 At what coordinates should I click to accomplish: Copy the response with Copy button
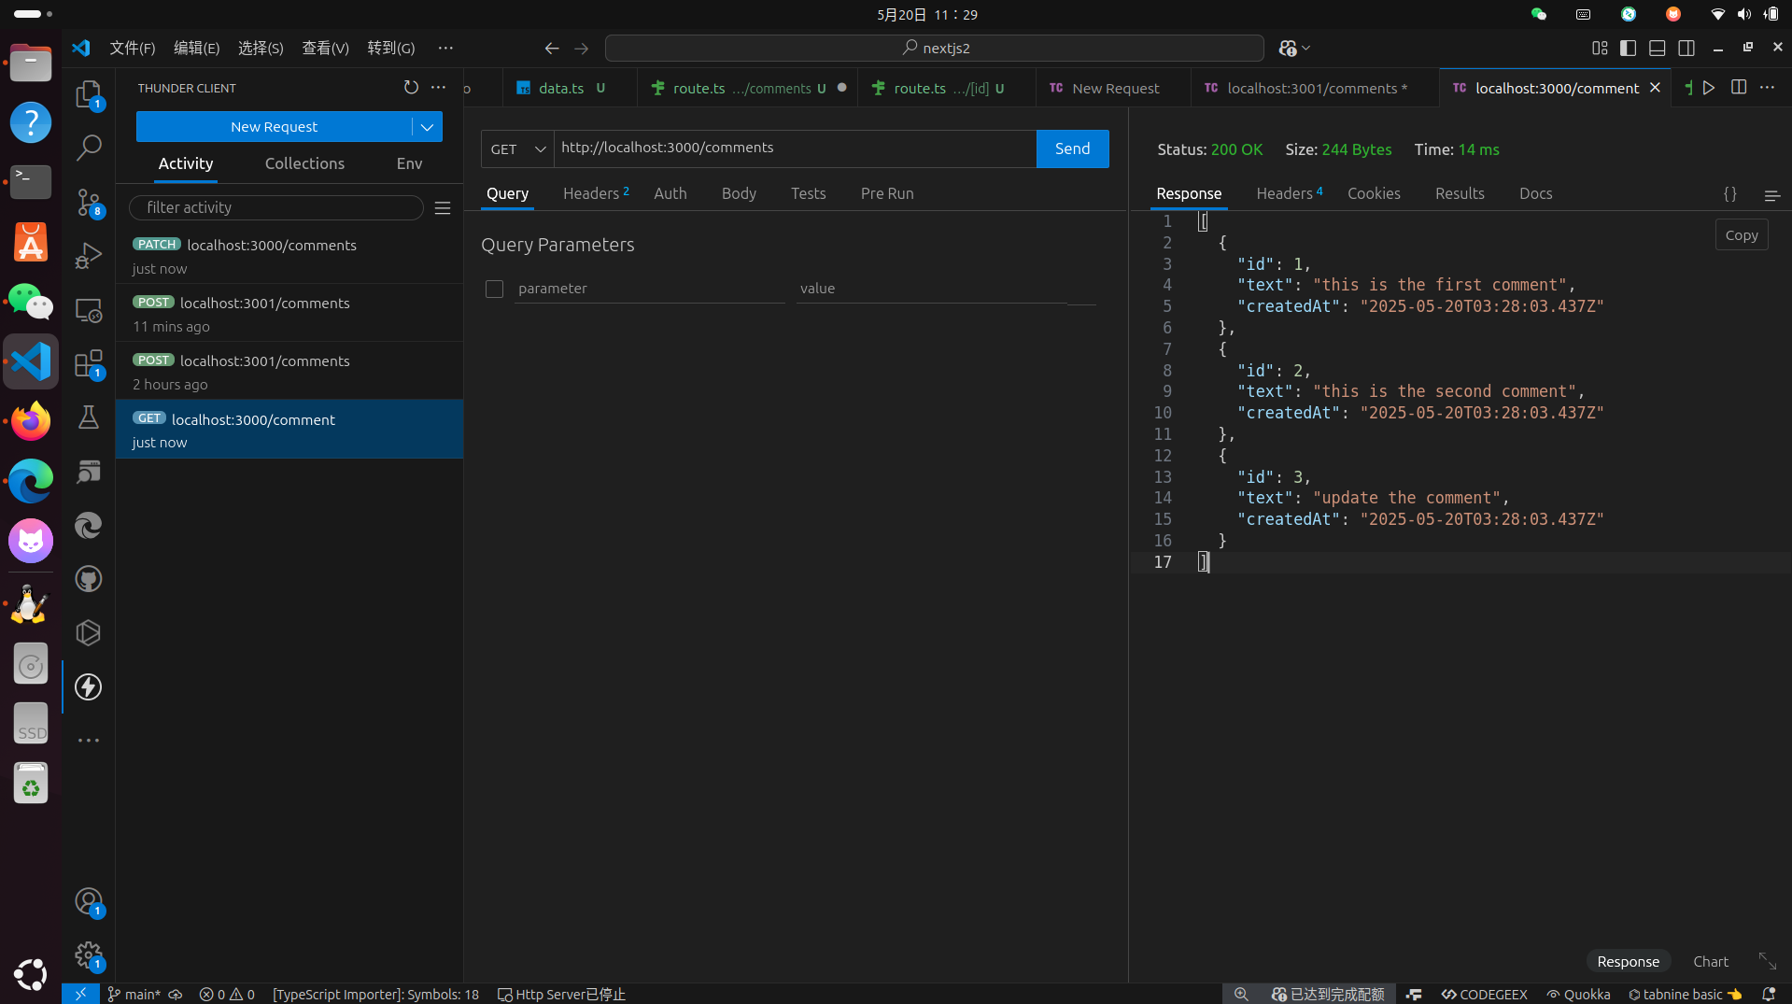coord(1741,235)
